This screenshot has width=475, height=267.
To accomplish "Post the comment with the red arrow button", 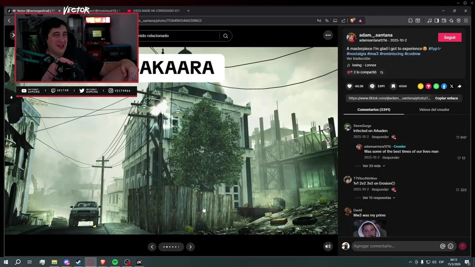I will pos(462,246).
